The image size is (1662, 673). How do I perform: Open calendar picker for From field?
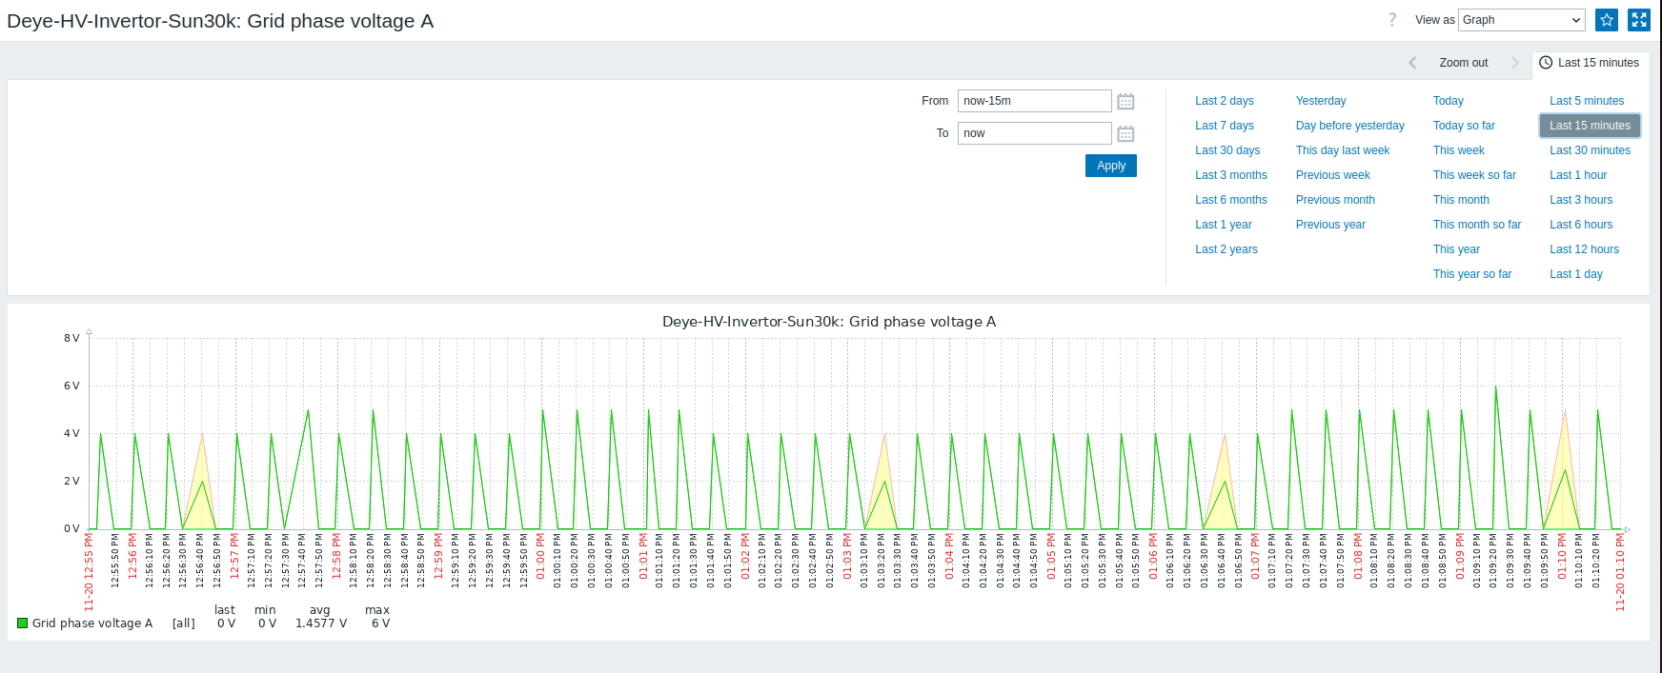[x=1125, y=102]
